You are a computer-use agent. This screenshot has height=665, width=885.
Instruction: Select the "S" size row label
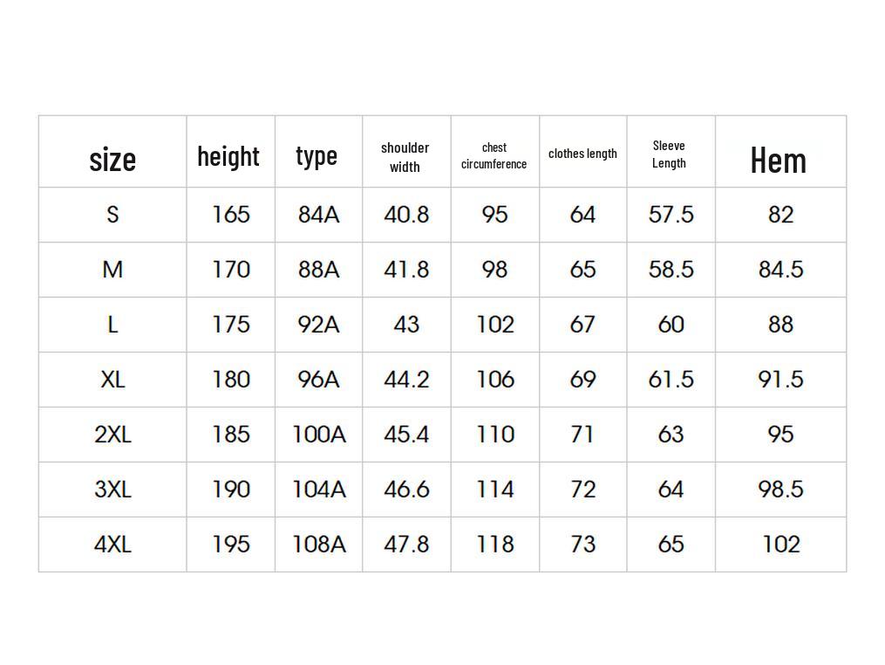[x=112, y=215]
